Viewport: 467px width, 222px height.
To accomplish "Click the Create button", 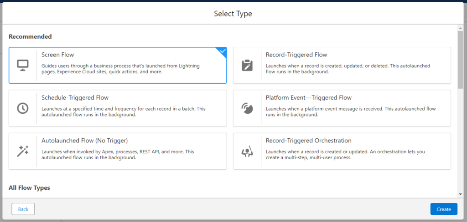I will click(443, 209).
